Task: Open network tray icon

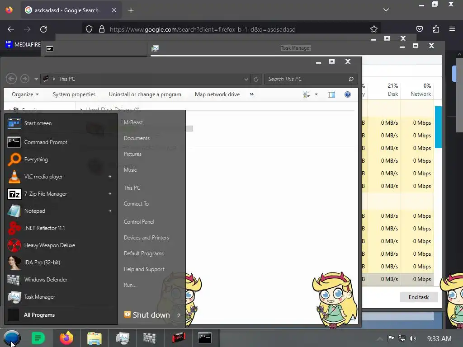Action: [x=402, y=338]
